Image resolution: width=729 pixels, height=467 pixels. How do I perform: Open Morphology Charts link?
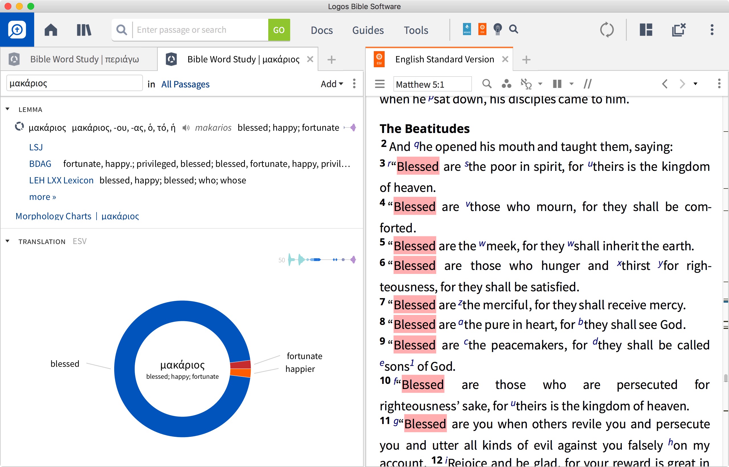click(53, 216)
